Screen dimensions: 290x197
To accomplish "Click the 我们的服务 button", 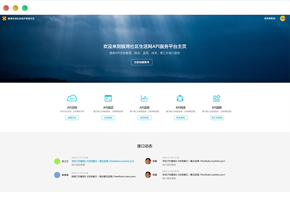I will [x=217, y=118].
